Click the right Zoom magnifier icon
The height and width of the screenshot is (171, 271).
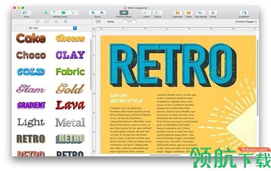click(102, 13)
